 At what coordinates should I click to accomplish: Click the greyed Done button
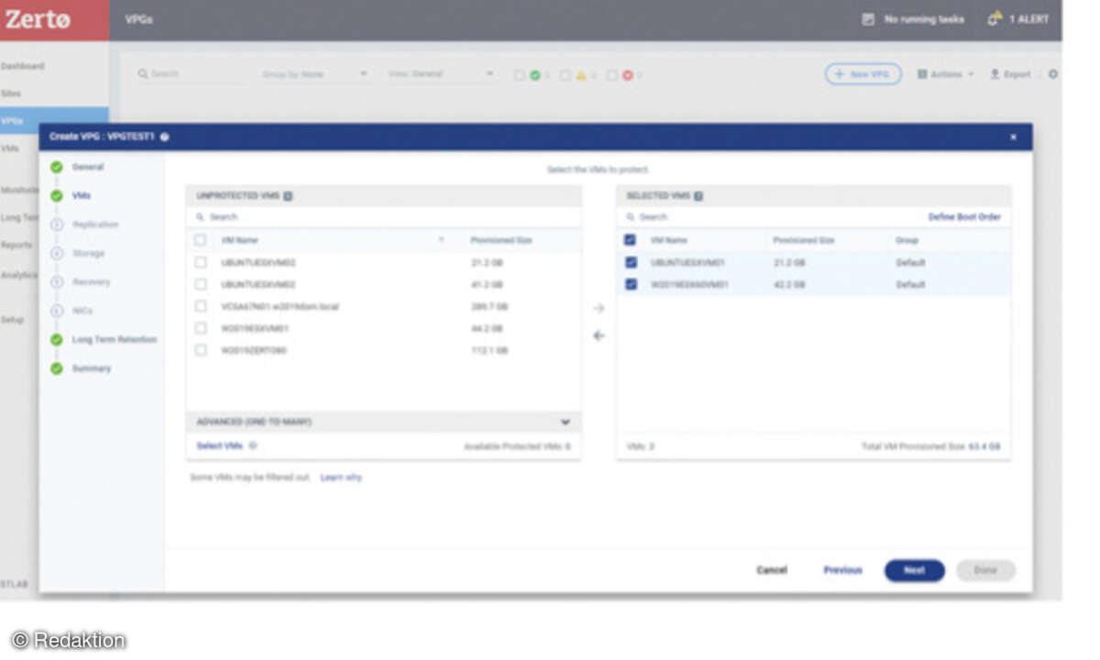tap(985, 570)
